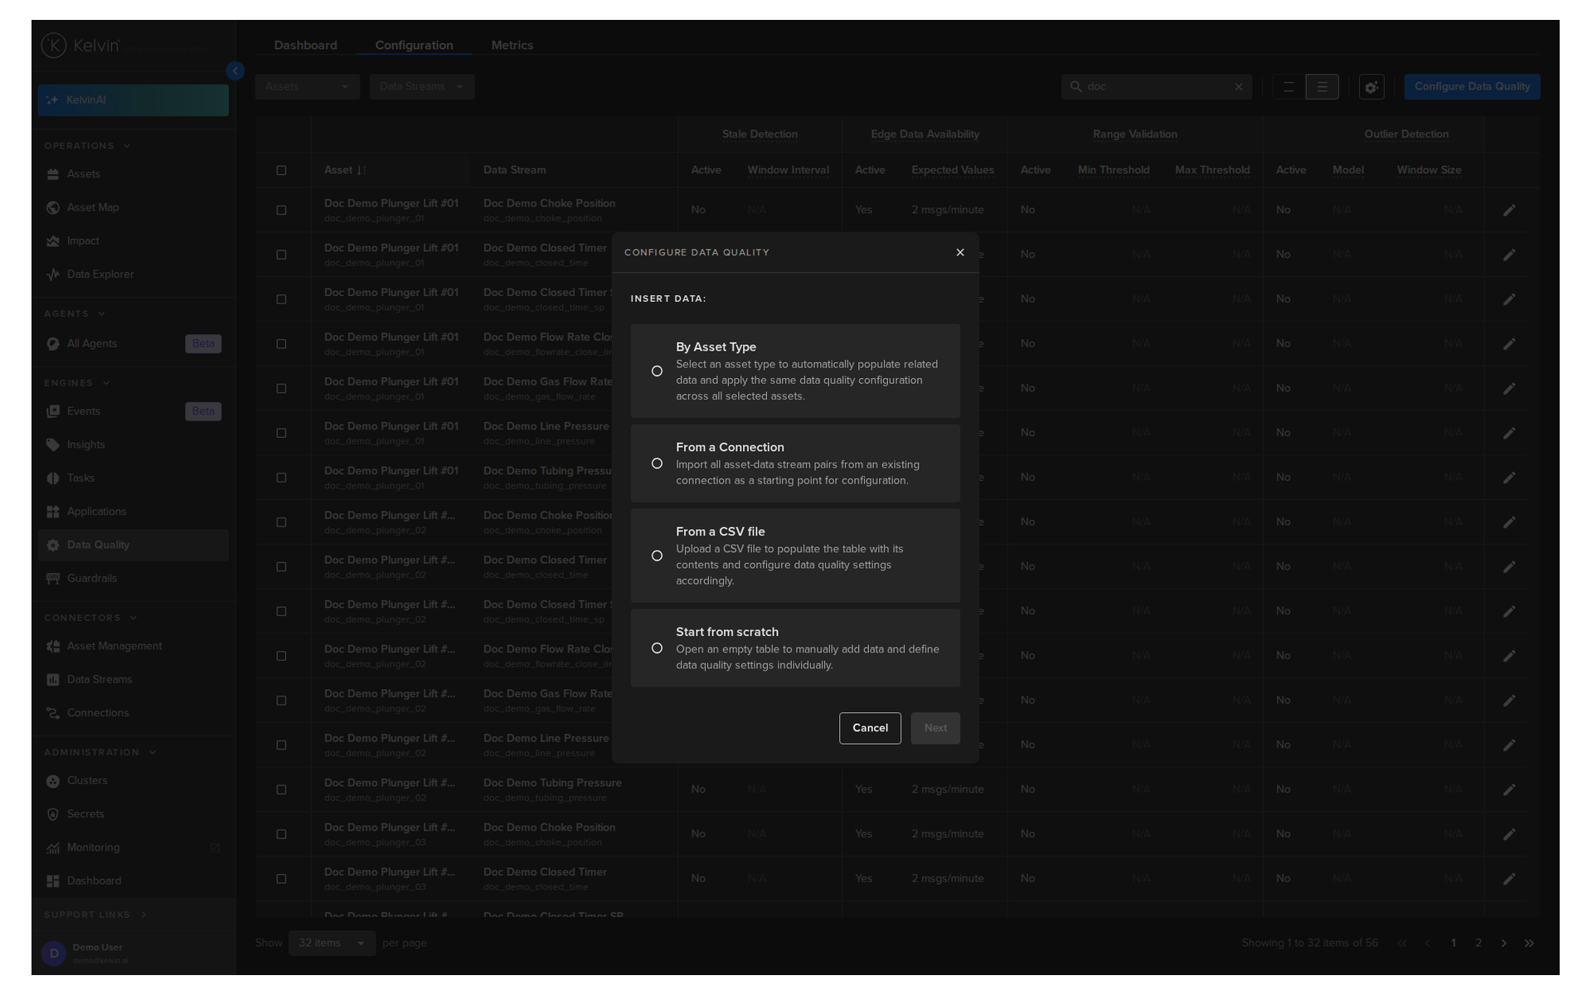Edit the Doc Demo Choke Position row for doc_demo_plunger_01
Viewport: 1592px width, 995px height.
point(1509,210)
